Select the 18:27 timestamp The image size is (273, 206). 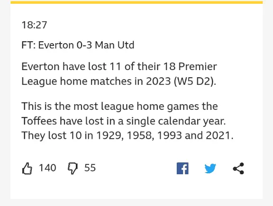pos(34,25)
